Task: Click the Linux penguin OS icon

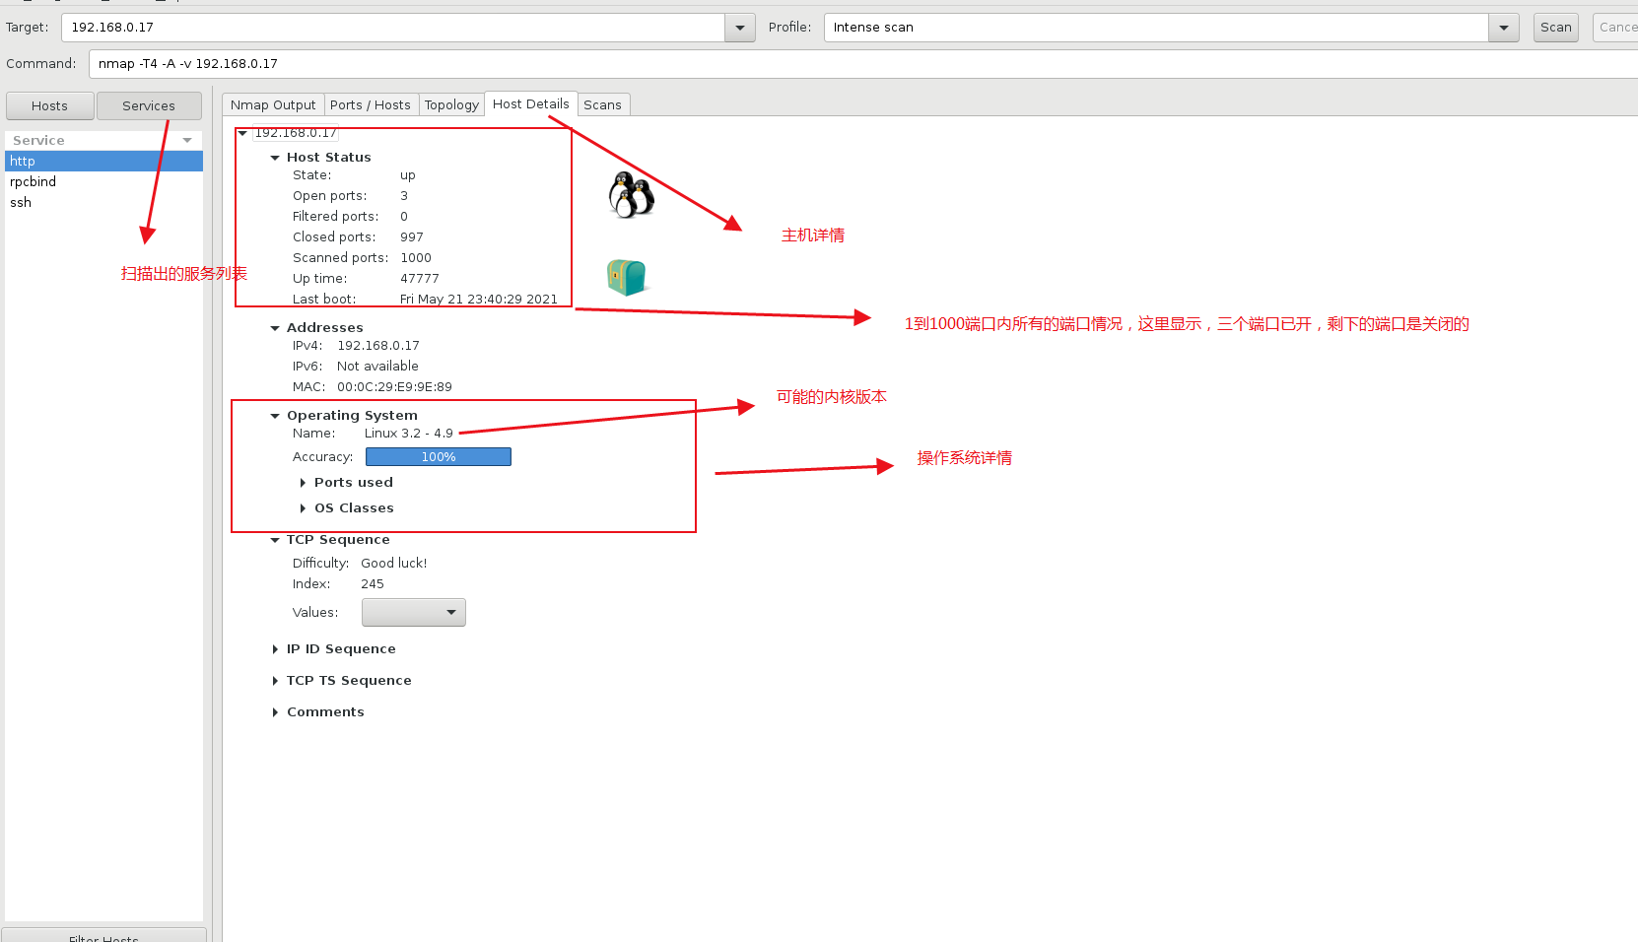Action: pyautogui.click(x=632, y=192)
